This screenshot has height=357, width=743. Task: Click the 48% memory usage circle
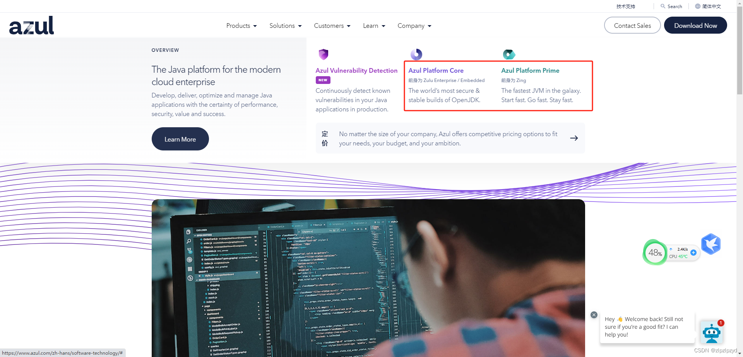coord(655,253)
